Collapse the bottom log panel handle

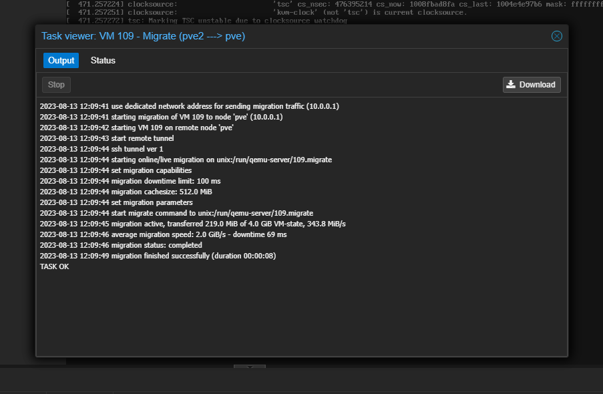(x=249, y=367)
